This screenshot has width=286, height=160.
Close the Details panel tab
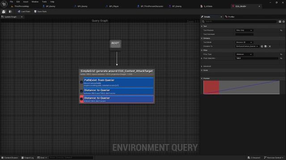point(221,17)
